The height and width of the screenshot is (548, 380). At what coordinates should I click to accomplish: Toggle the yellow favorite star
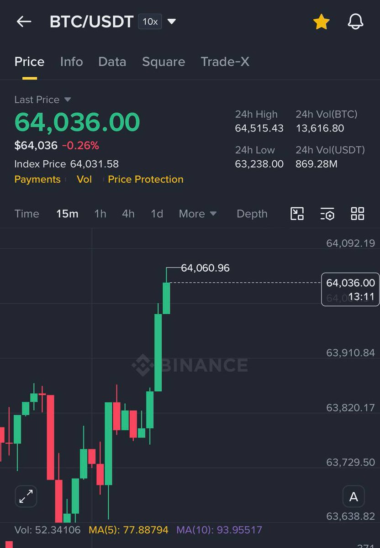(321, 21)
